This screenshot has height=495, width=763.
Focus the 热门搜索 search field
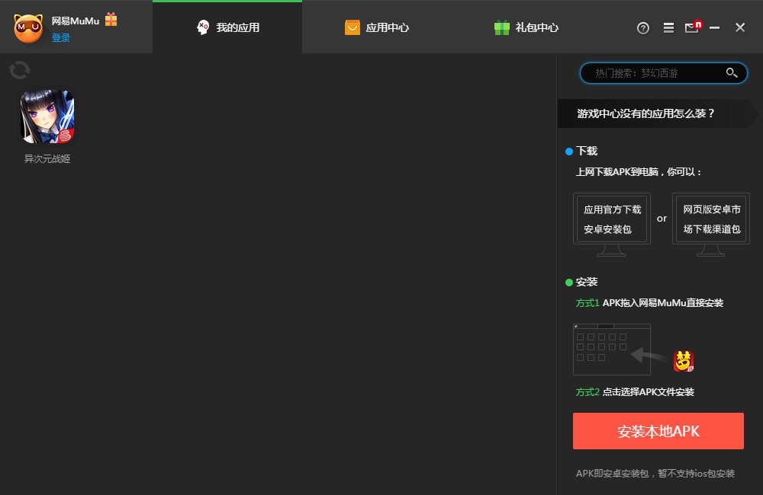[663, 73]
